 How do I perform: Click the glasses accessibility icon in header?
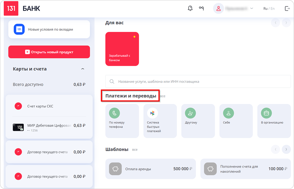tap(201, 8)
